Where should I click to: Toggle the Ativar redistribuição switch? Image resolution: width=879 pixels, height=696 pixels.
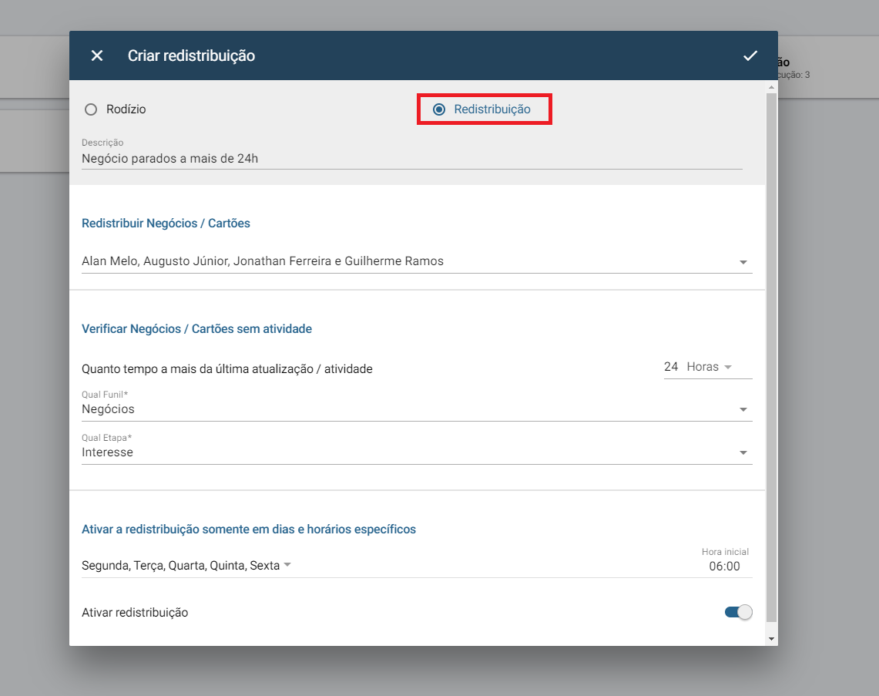click(738, 613)
